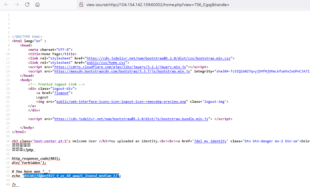310x187 pixels.
Task: Click the Frontend logout link comment
Action: click(56, 84)
